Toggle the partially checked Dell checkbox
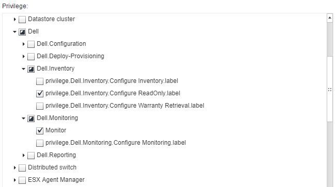 pyautogui.click(x=22, y=32)
